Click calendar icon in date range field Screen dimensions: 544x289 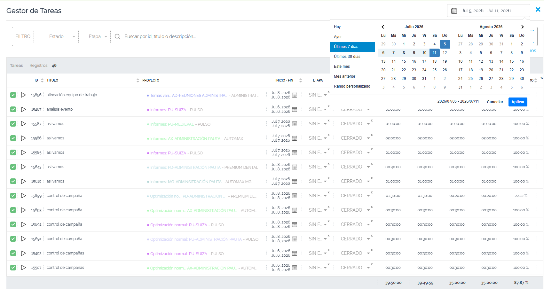454,11
